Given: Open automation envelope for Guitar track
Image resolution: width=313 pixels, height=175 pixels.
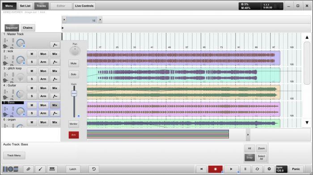Looking at the screenshot, I should coord(55,96).
